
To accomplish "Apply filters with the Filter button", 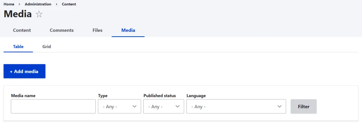I will 303,106.
